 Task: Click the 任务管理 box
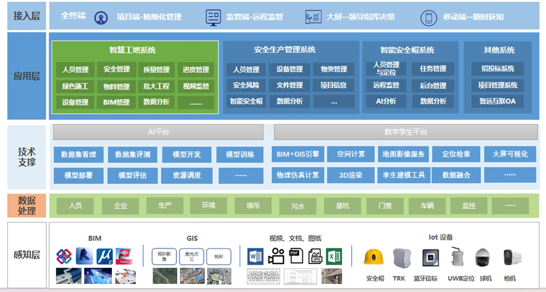pos(433,69)
